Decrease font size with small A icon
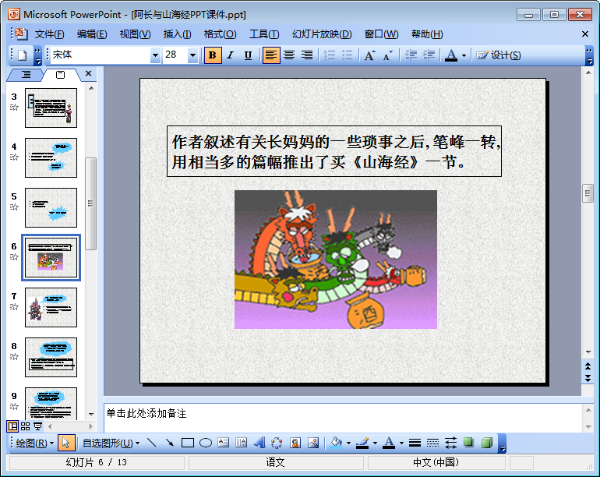Image resolution: width=600 pixels, height=477 pixels. 387,55
